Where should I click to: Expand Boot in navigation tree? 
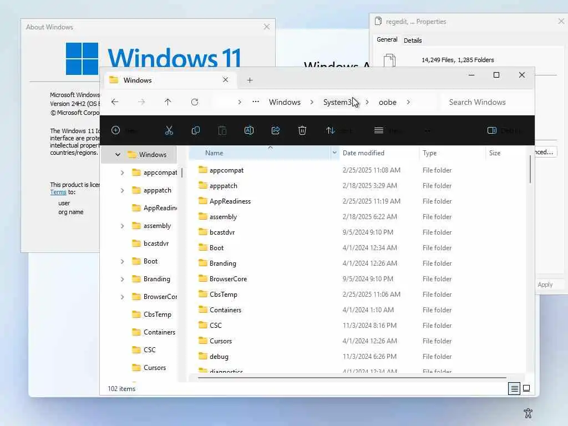[x=123, y=262]
